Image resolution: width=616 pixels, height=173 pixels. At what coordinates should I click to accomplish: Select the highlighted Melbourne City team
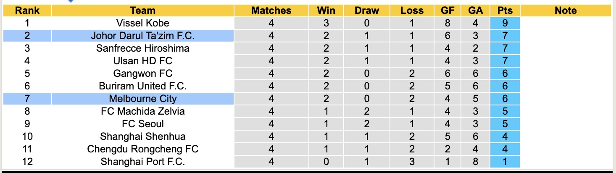[143, 99]
